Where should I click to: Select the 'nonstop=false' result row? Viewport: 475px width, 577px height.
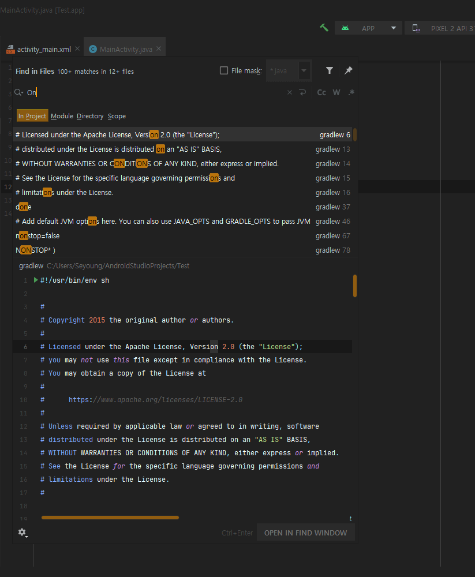pyautogui.click(x=182, y=235)
